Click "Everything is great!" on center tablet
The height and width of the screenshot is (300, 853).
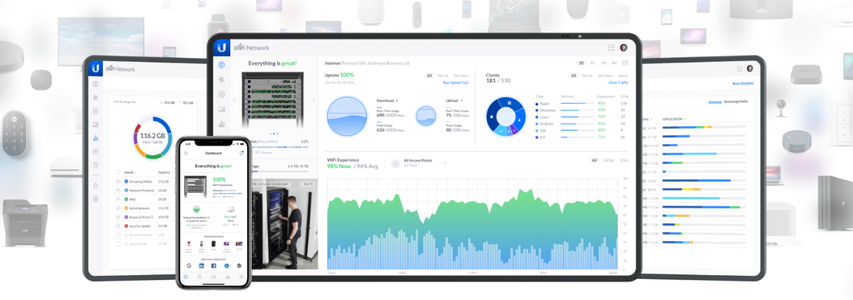click(x=272, y=63)
